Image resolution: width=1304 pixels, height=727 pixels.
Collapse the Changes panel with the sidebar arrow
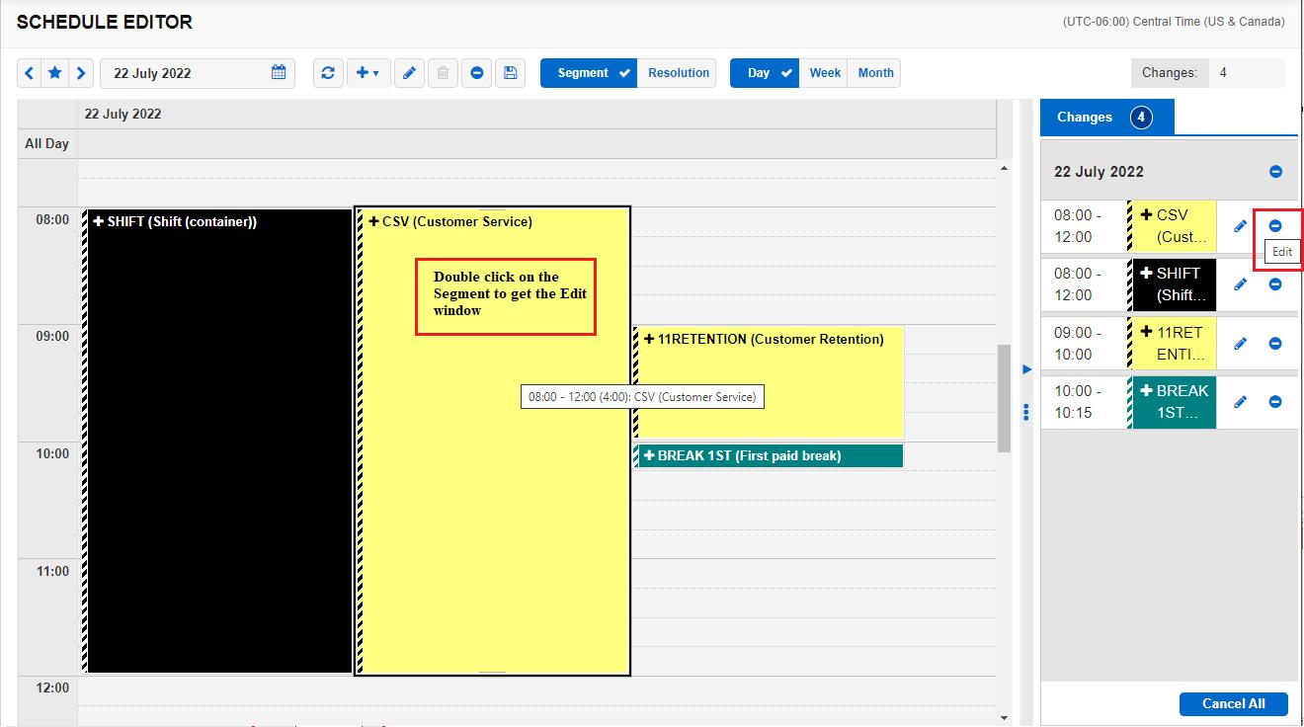(1026, 369)
